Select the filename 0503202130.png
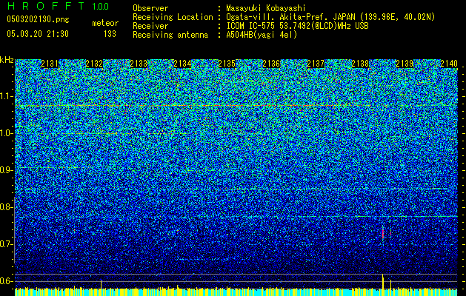 pos(38,20)
